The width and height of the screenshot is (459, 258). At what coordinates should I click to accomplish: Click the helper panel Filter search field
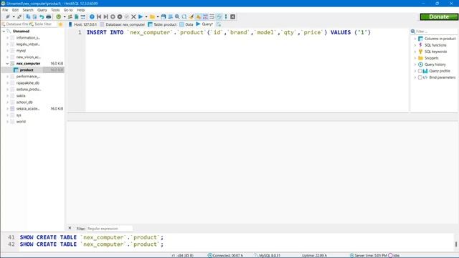(436, 32)
